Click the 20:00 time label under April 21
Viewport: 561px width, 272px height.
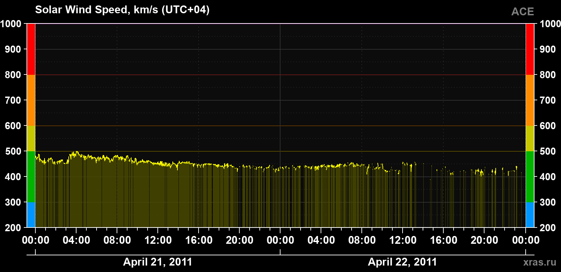tap(240, 240)
